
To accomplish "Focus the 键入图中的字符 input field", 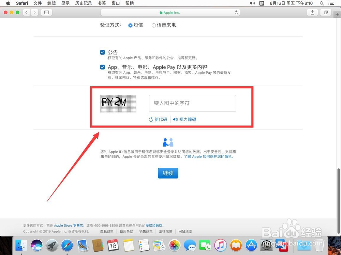I will point(192,103).
